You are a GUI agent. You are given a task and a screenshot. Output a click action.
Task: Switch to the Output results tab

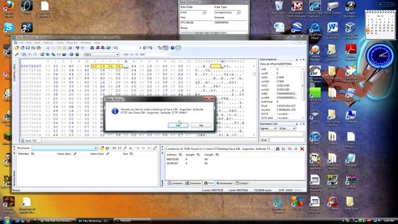[242, 183]
